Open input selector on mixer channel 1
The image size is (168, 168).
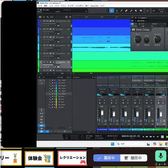(x=102, y=89)
